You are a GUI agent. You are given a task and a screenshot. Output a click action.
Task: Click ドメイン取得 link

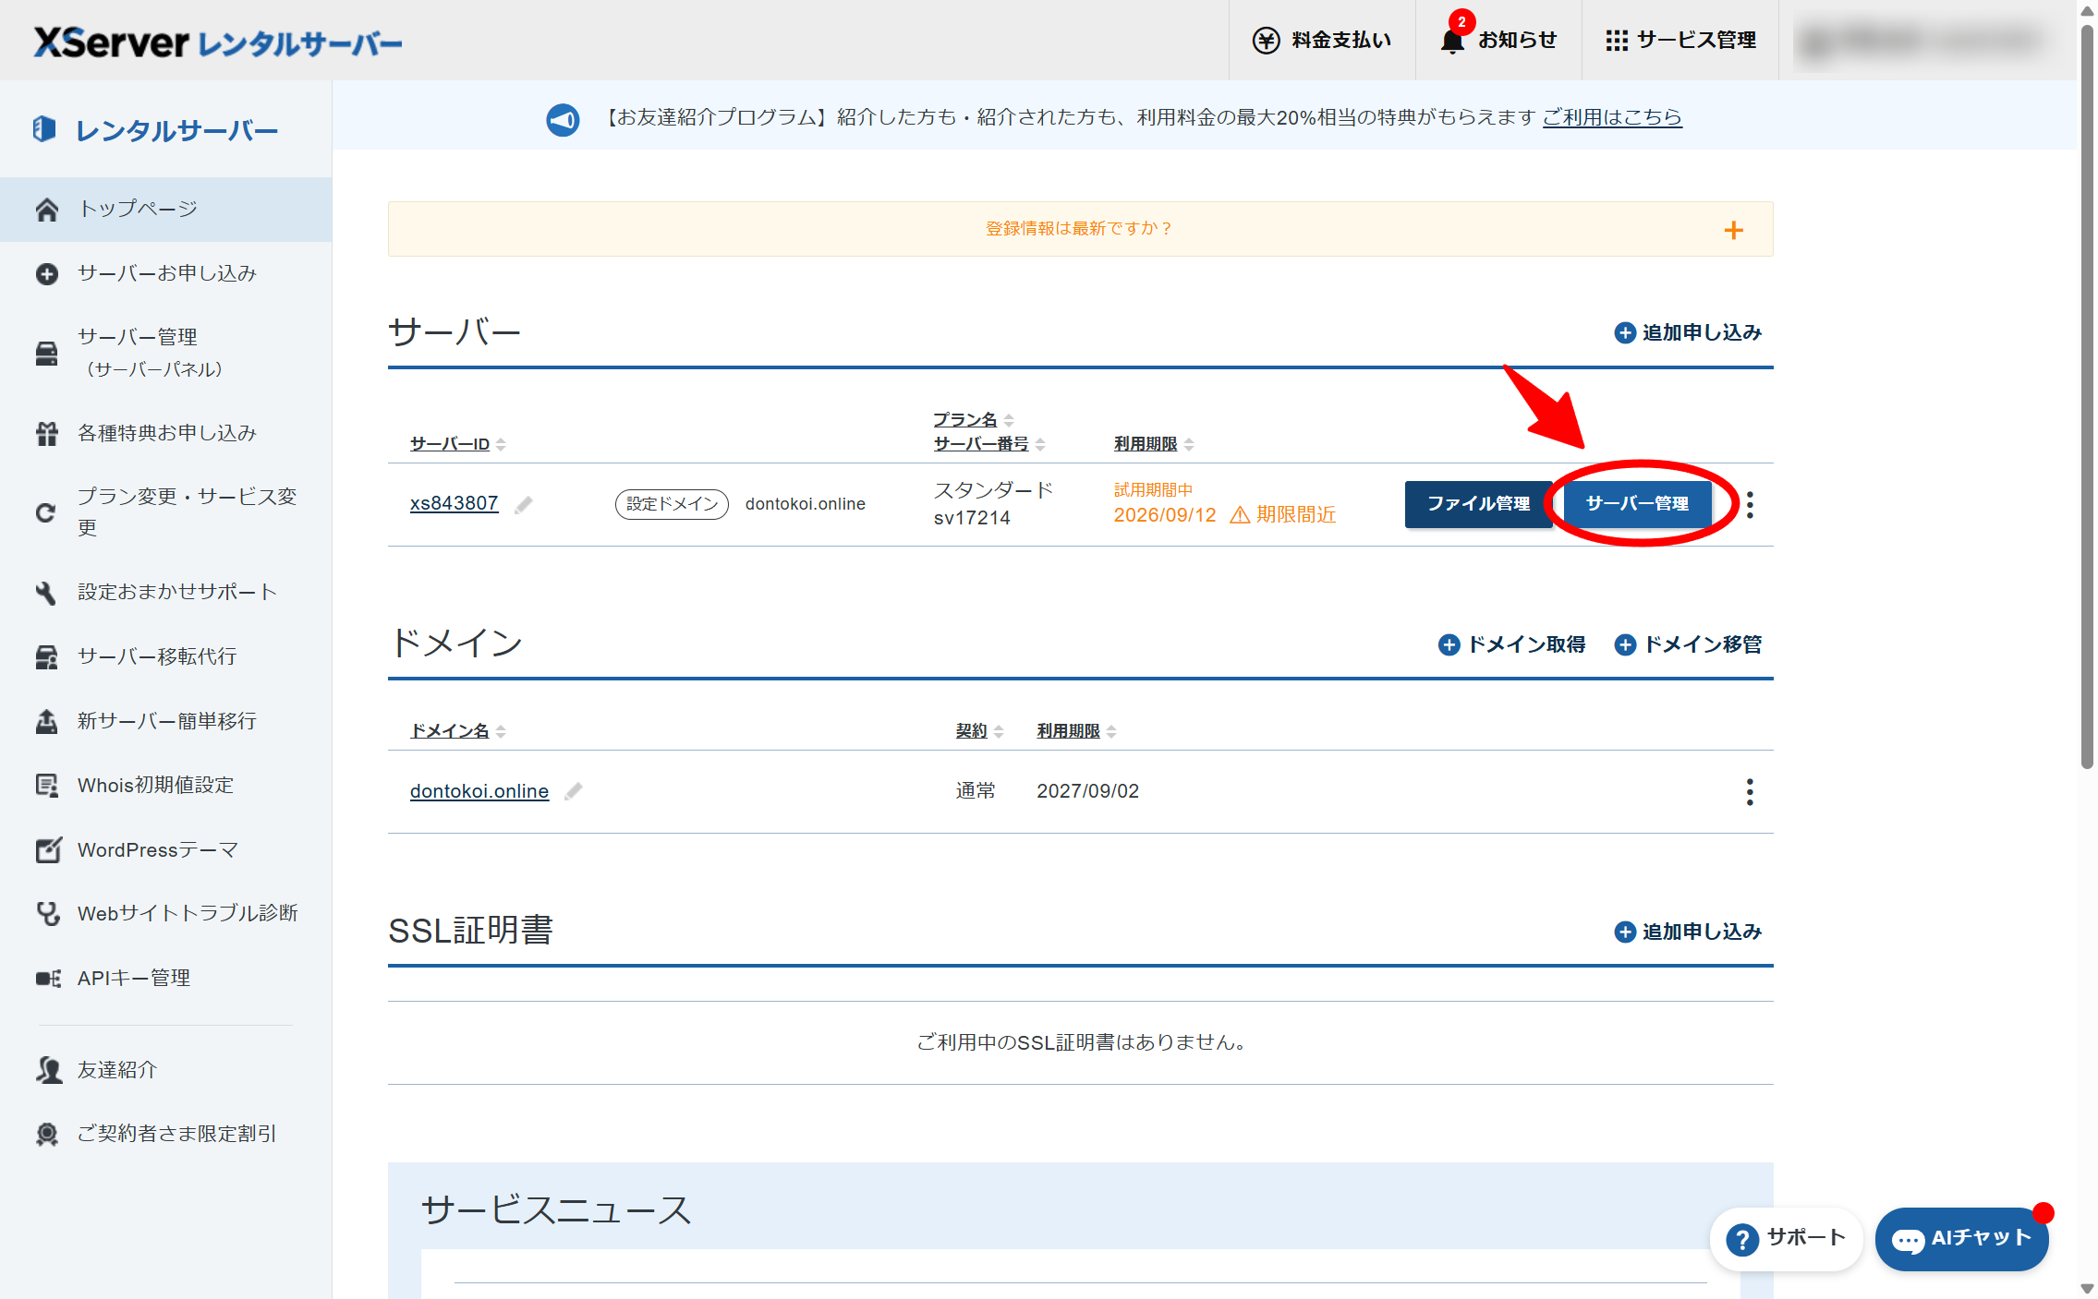click(1511, 645)
